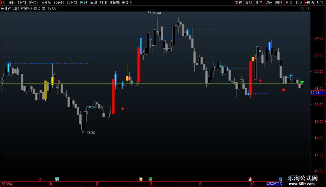Click the red up-arrow beside the October red candle
The image size is (326, 187).
point(260,81)
